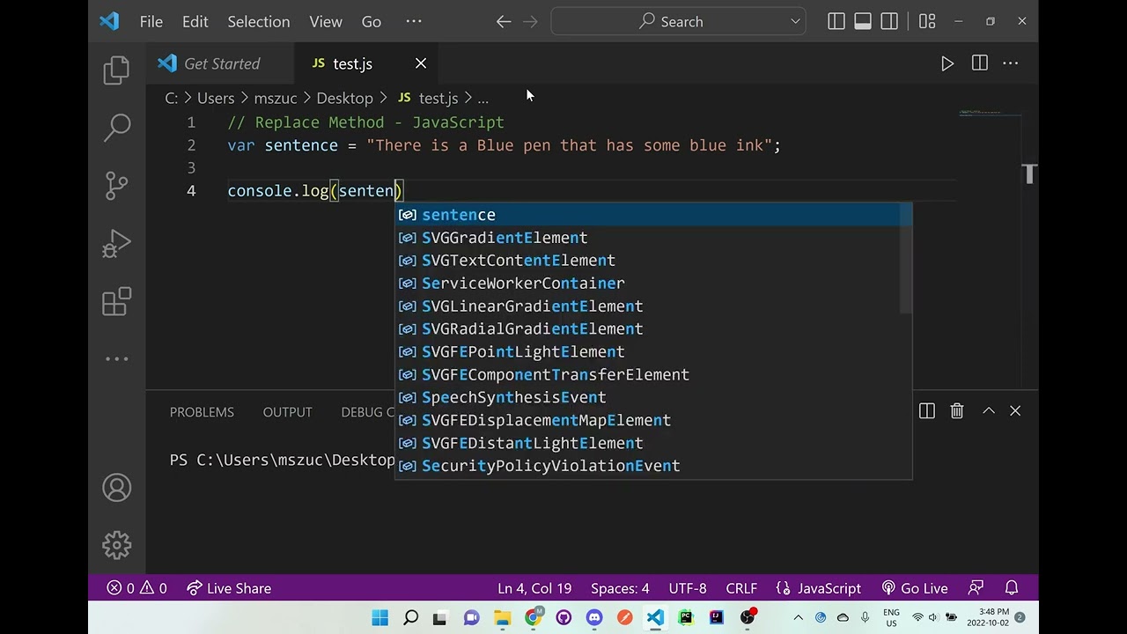Expand the breadcrumb ellipsis symbol segment
This screenshot has height=634, width=1127.
(482, 98)
